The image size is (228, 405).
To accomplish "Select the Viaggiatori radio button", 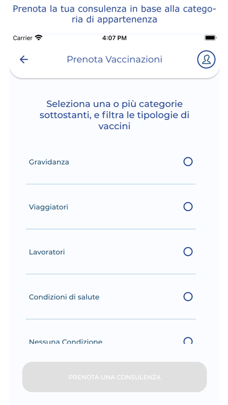I will pyautogui.click(x=188, y=207).
